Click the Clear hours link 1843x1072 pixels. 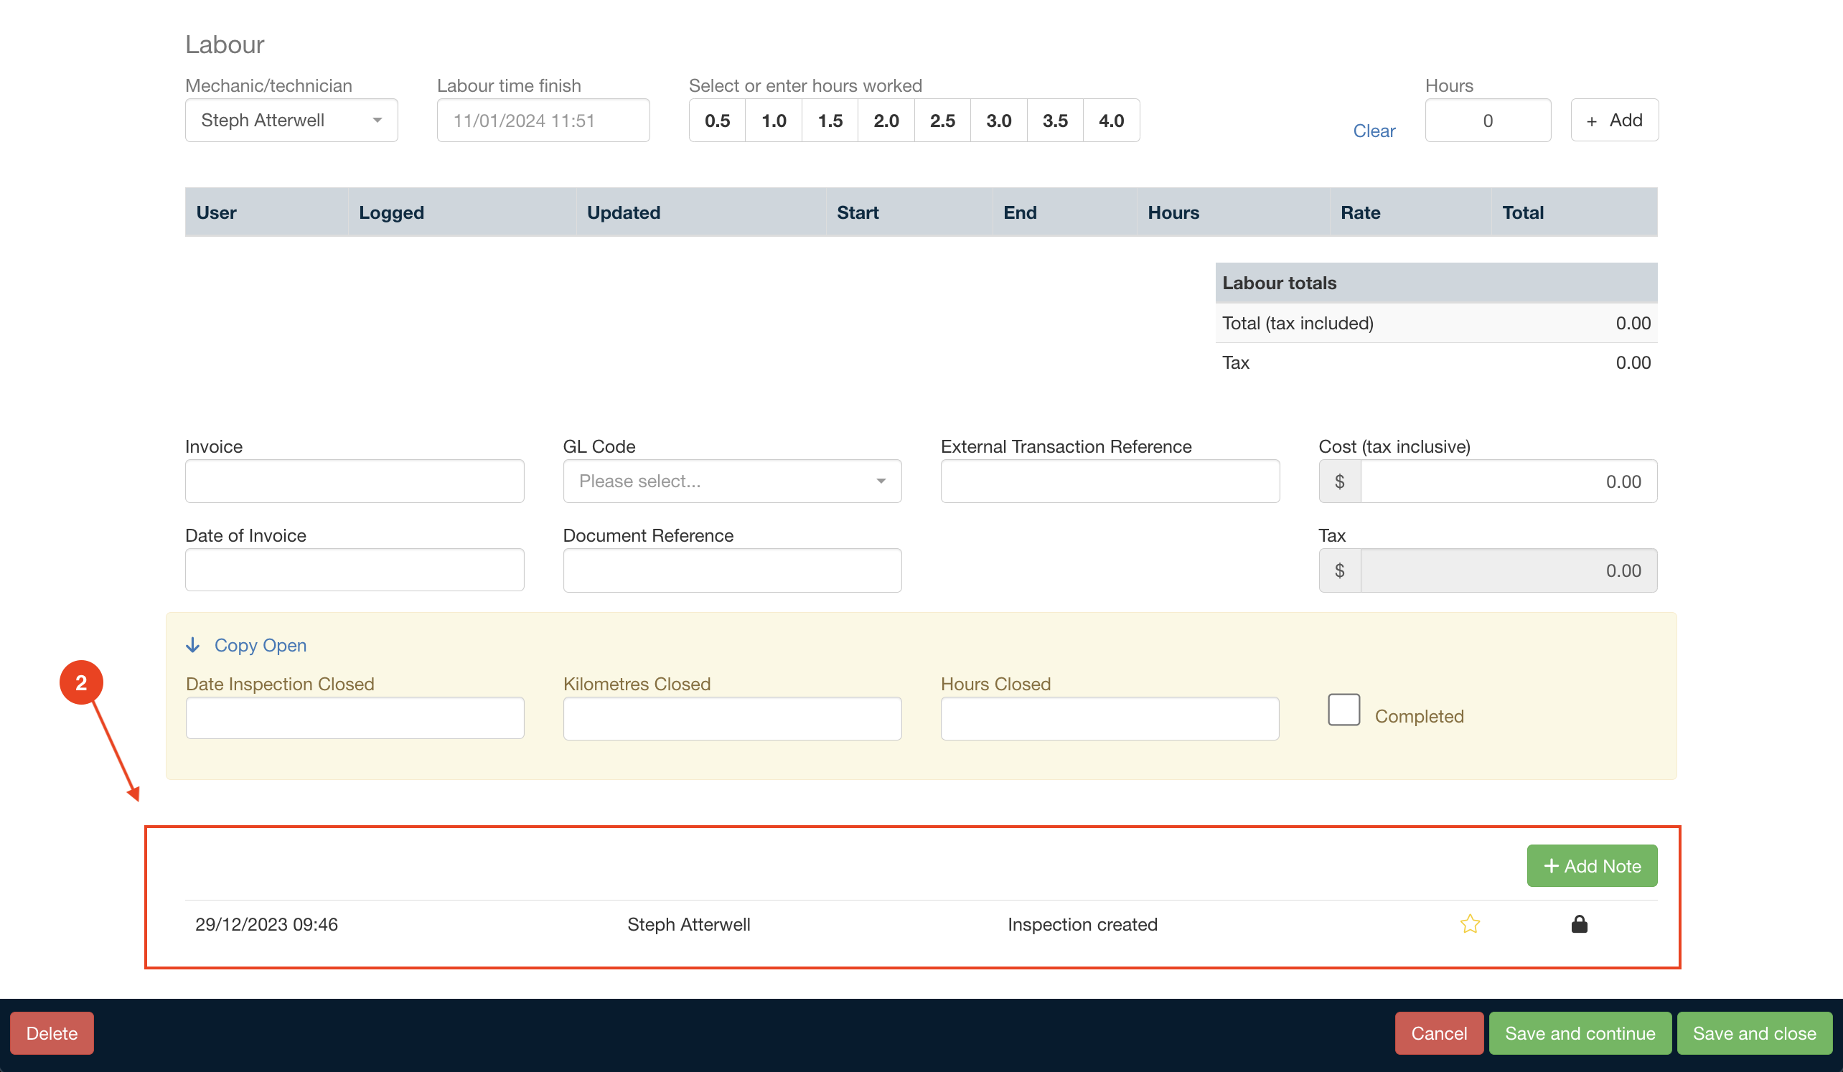[x=1374, y=131]
